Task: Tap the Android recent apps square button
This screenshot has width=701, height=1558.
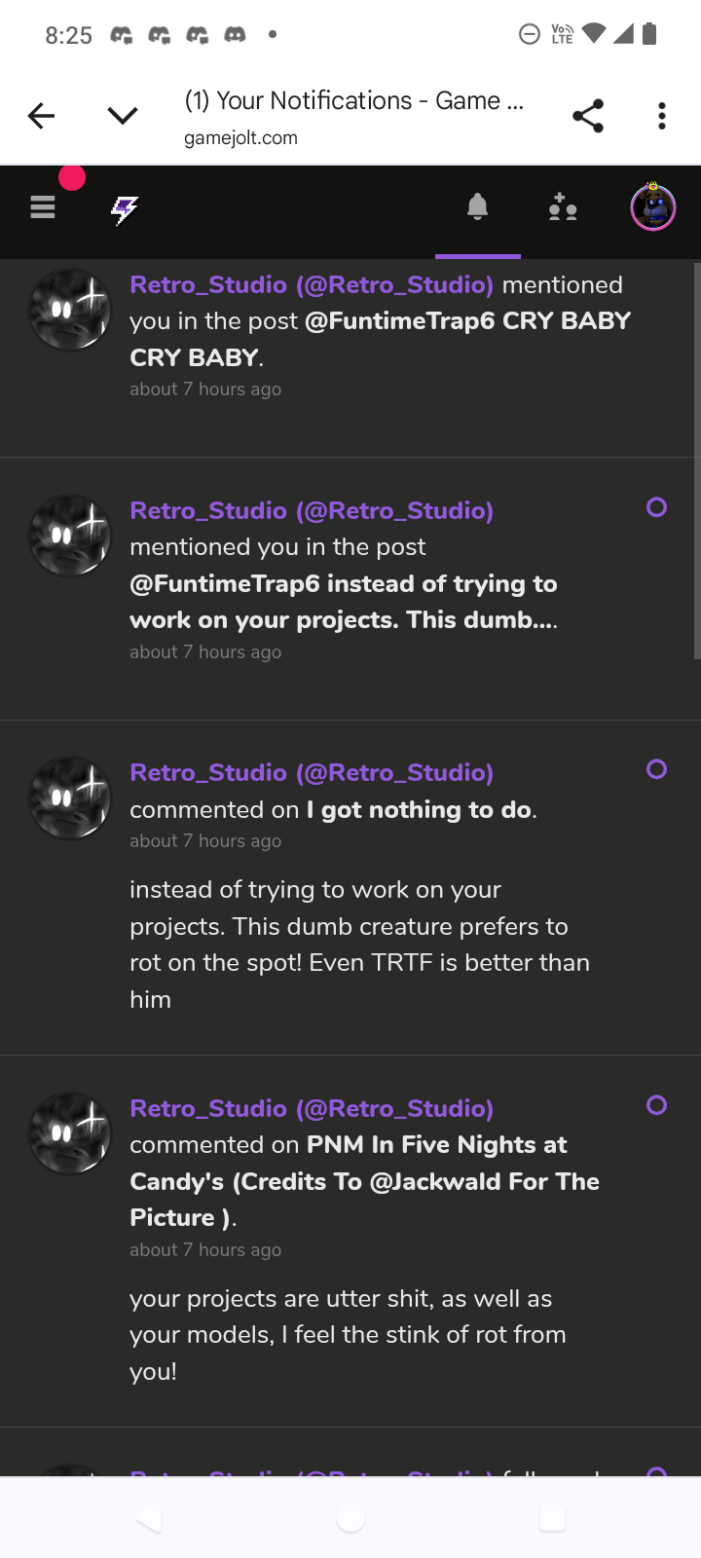Action: 552,1517
